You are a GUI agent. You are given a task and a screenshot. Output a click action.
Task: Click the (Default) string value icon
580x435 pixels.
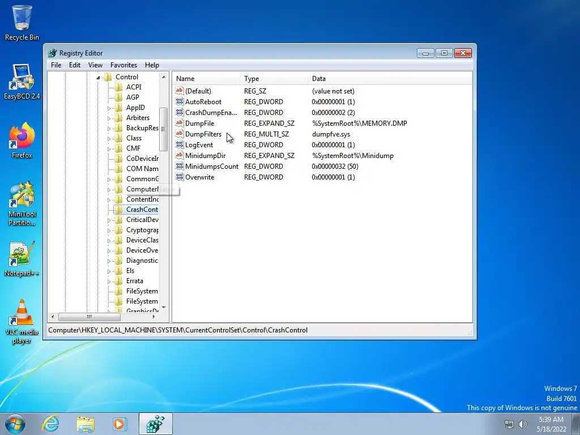coord(180,91)
